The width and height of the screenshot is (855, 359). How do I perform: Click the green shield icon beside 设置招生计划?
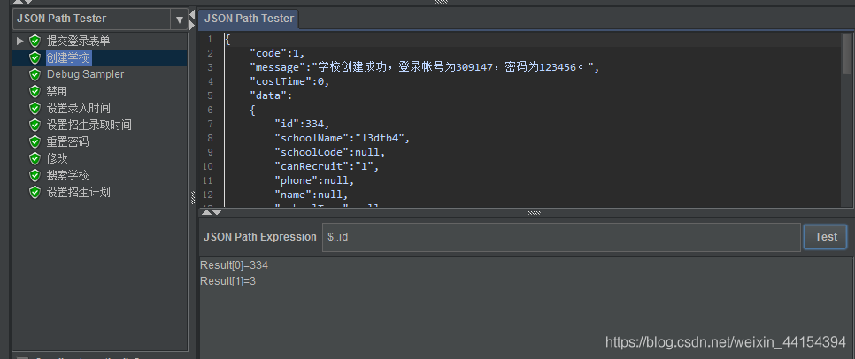click(x=35, y=192)
